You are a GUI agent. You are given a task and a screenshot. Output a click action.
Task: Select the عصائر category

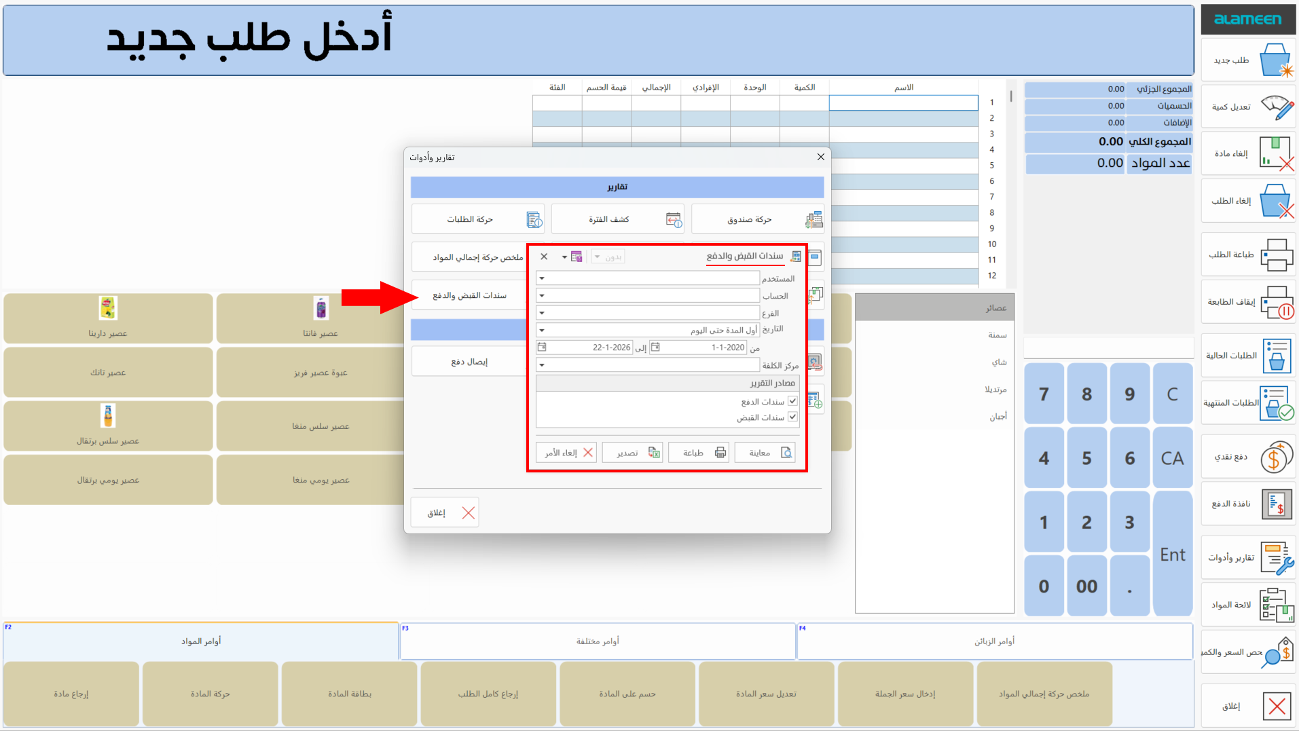pyautogui.click(x=934, y=308)
